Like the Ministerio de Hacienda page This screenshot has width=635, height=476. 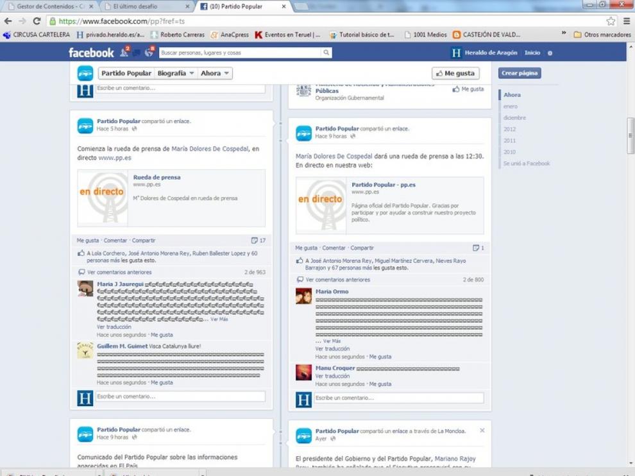[468, 89]
